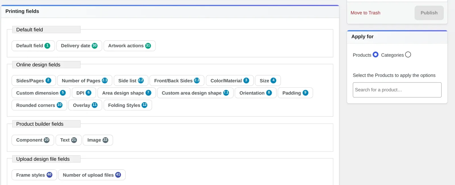Add the Delivery date field

click(x=79, y=46)
